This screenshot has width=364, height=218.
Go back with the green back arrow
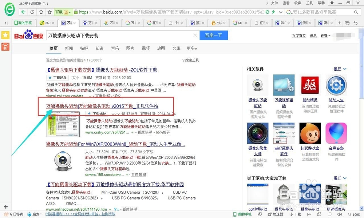click(x=23, y=12)
